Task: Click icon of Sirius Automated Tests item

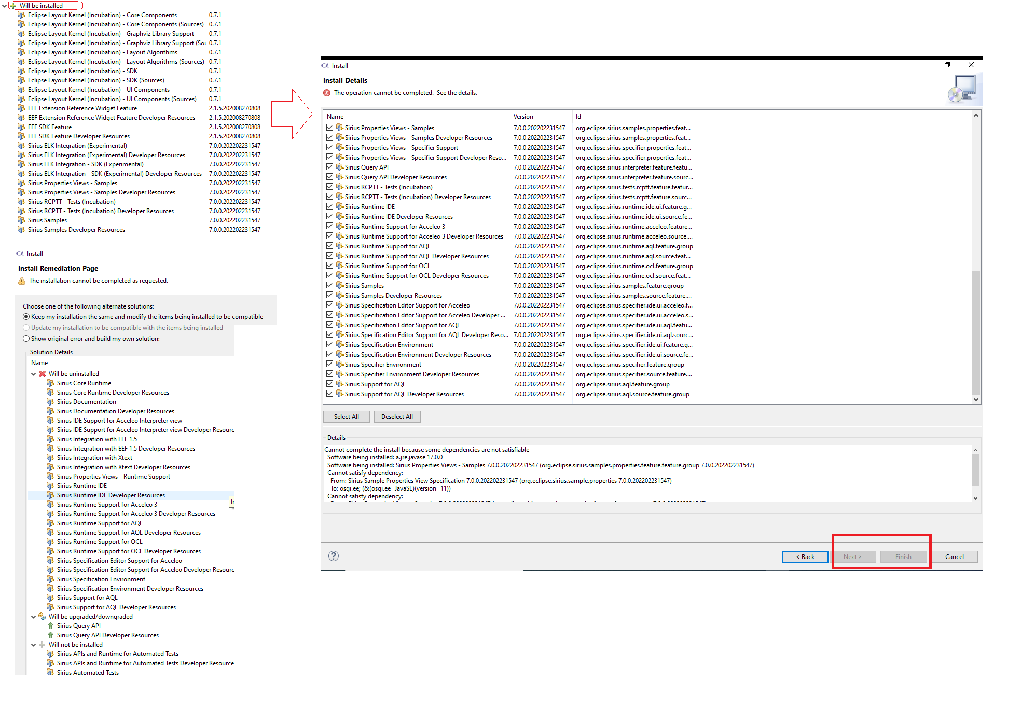Action: tap(50, 673)
